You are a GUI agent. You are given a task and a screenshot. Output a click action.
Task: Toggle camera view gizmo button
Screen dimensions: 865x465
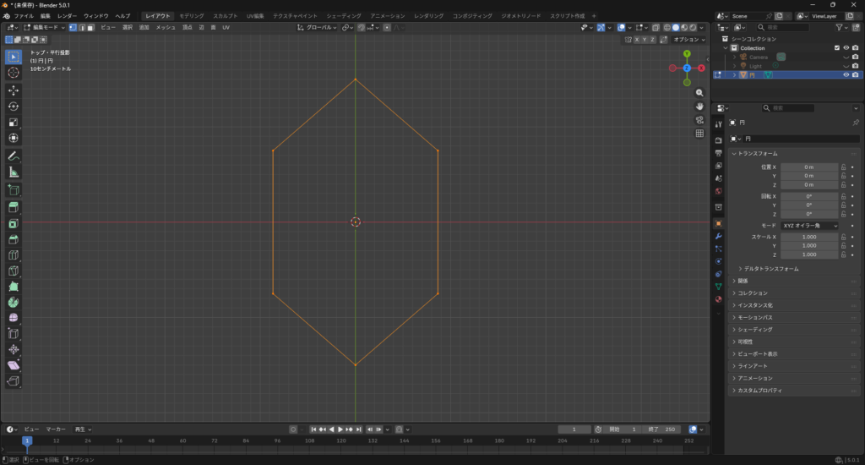pyautogui.click(x=699, y=119)
